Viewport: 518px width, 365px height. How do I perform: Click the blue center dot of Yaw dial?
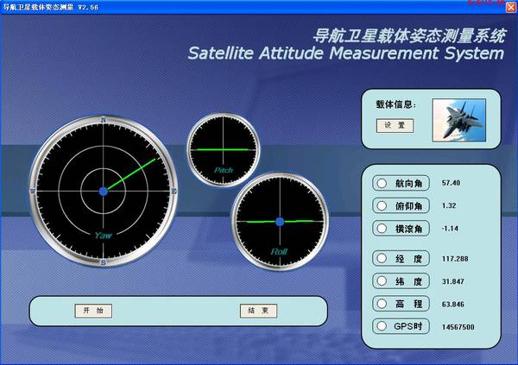point(103,190)
